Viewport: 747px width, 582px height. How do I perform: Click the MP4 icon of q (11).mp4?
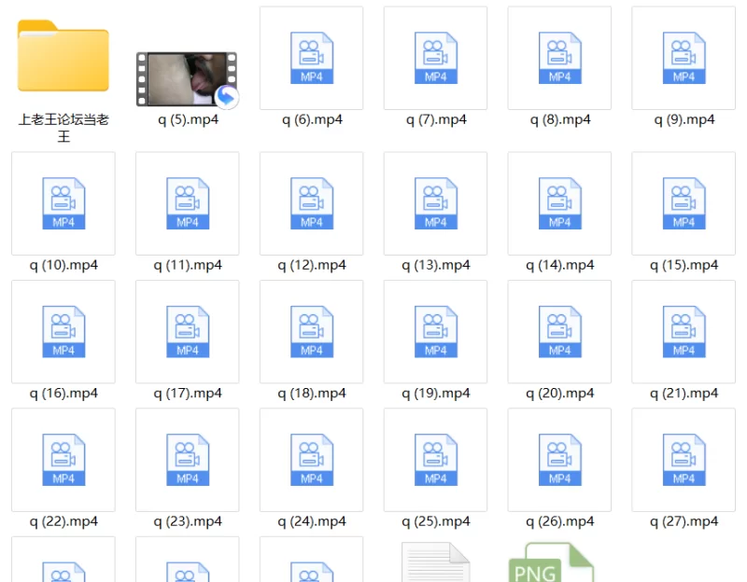(x=188, y=203)
